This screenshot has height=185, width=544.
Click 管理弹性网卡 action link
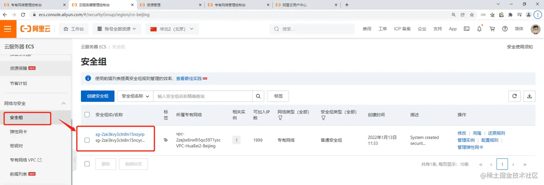pos(470,147)
